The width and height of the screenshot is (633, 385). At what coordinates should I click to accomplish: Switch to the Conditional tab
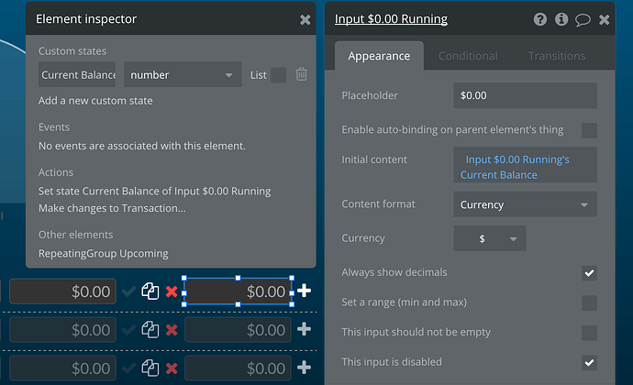[x=468, y=56]
